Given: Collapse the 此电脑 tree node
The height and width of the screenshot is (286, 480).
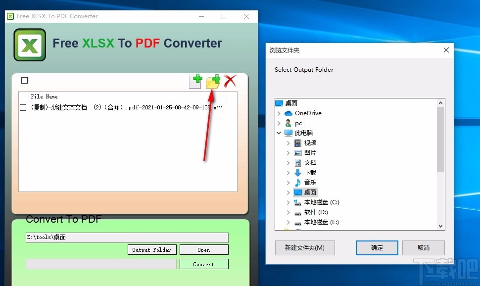Looking at the screenshot, I should click(279, 133).
